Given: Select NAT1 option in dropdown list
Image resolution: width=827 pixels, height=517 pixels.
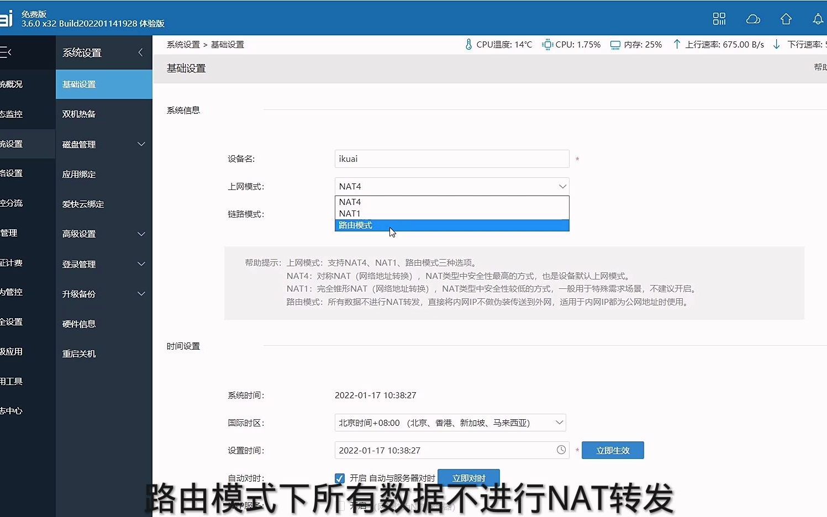Looking at the screenshot, I should pos(452,214).
